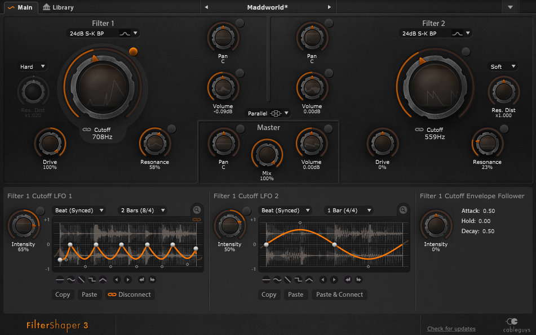536x335 pixels.
Task: Load the previous preset with left arrow
Action: pyautogui.click(x=206, y=7)
